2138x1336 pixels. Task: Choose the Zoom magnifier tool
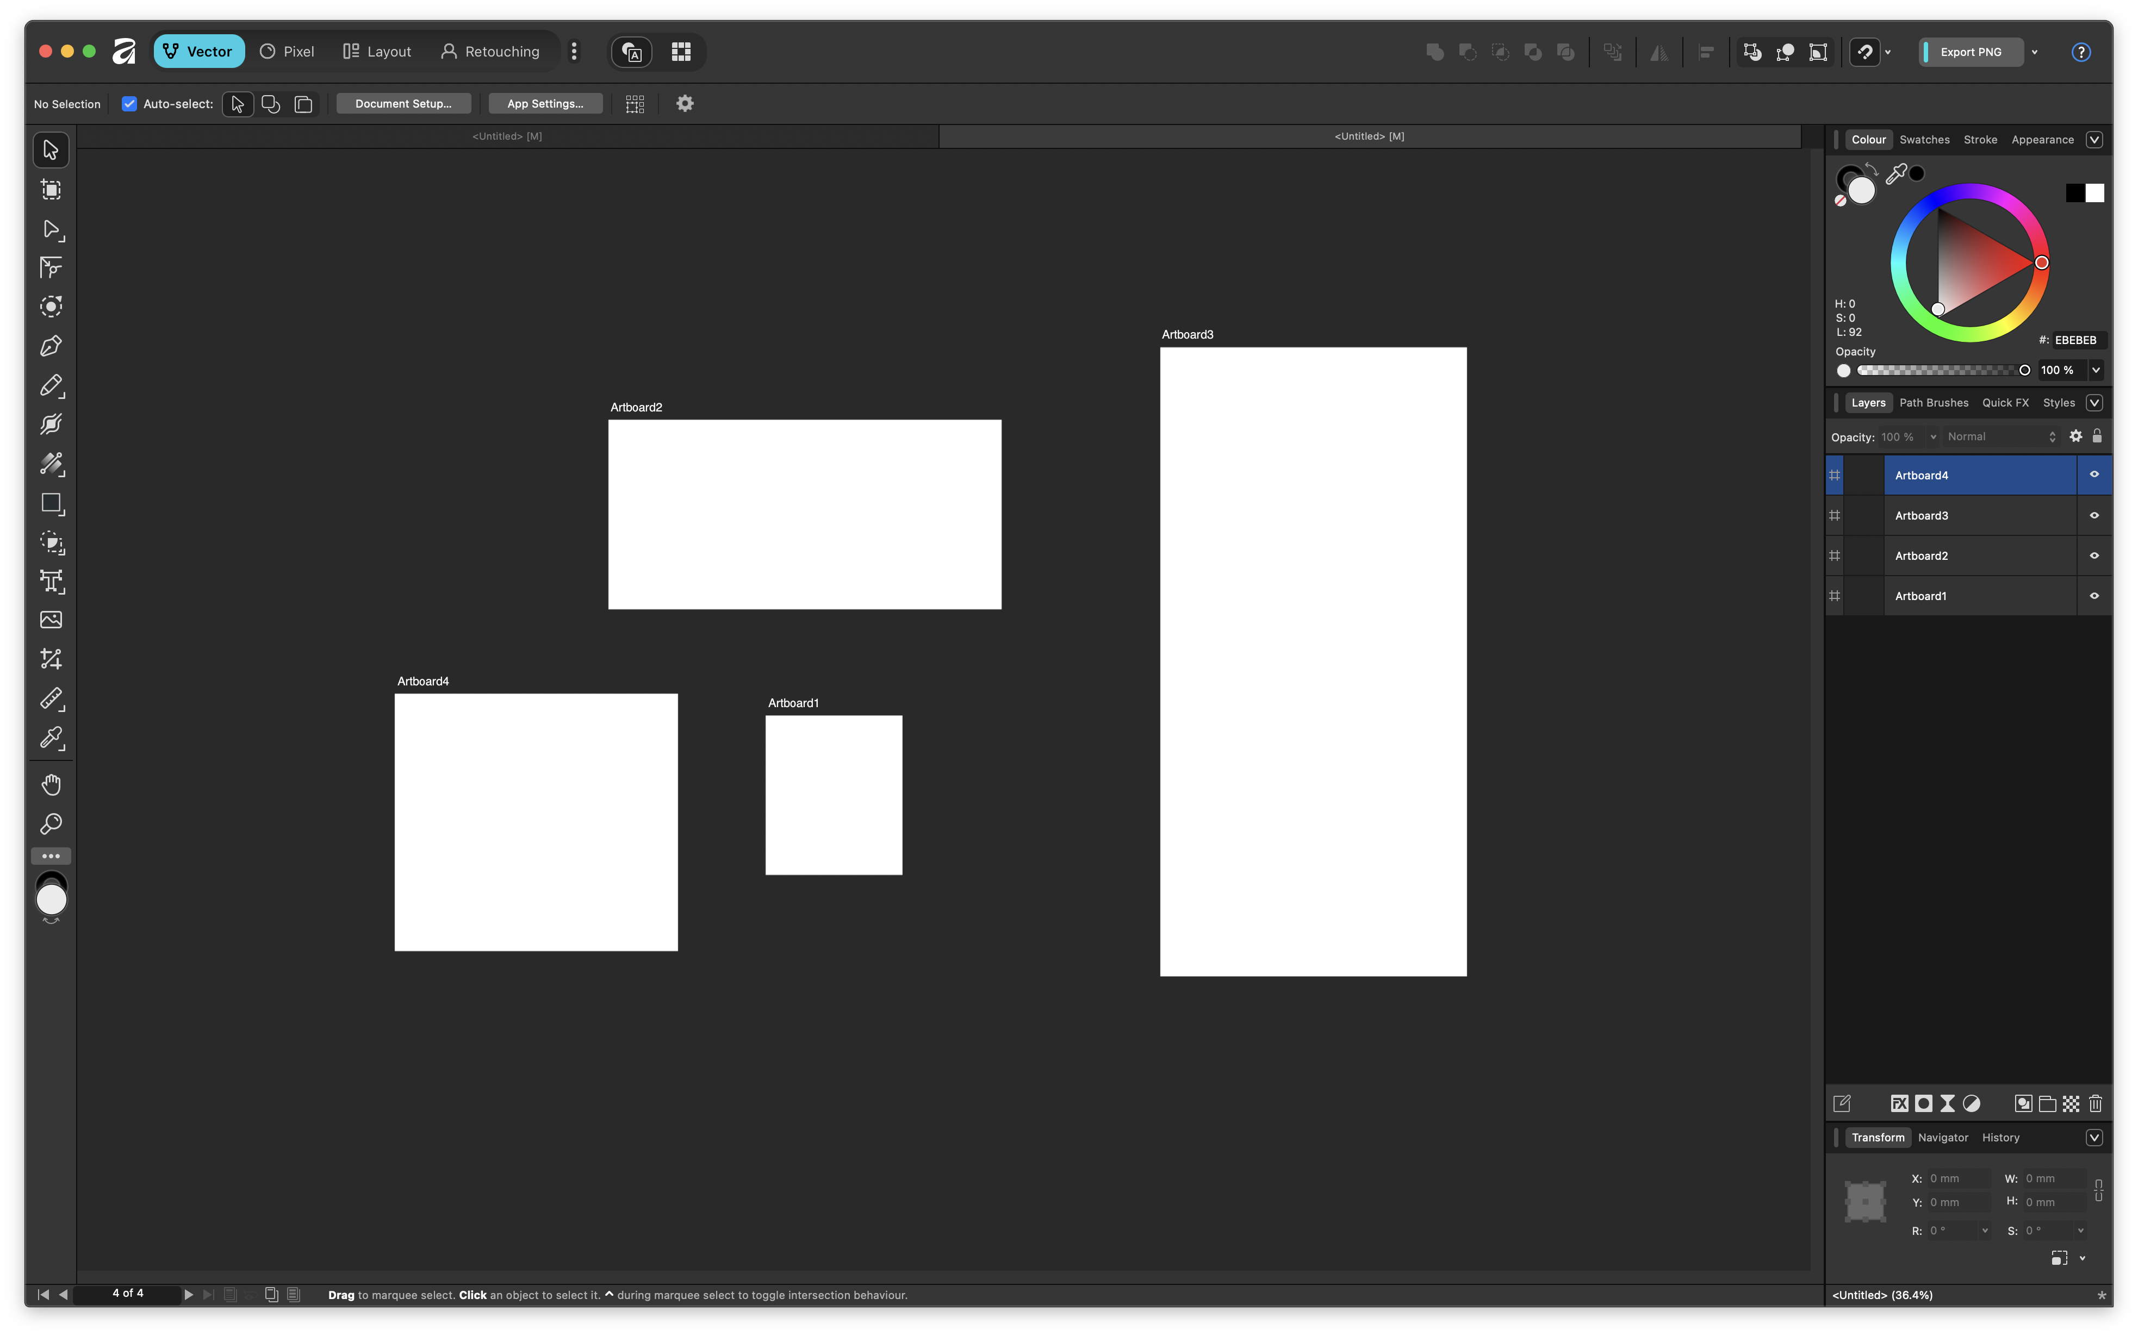point(51,825)
